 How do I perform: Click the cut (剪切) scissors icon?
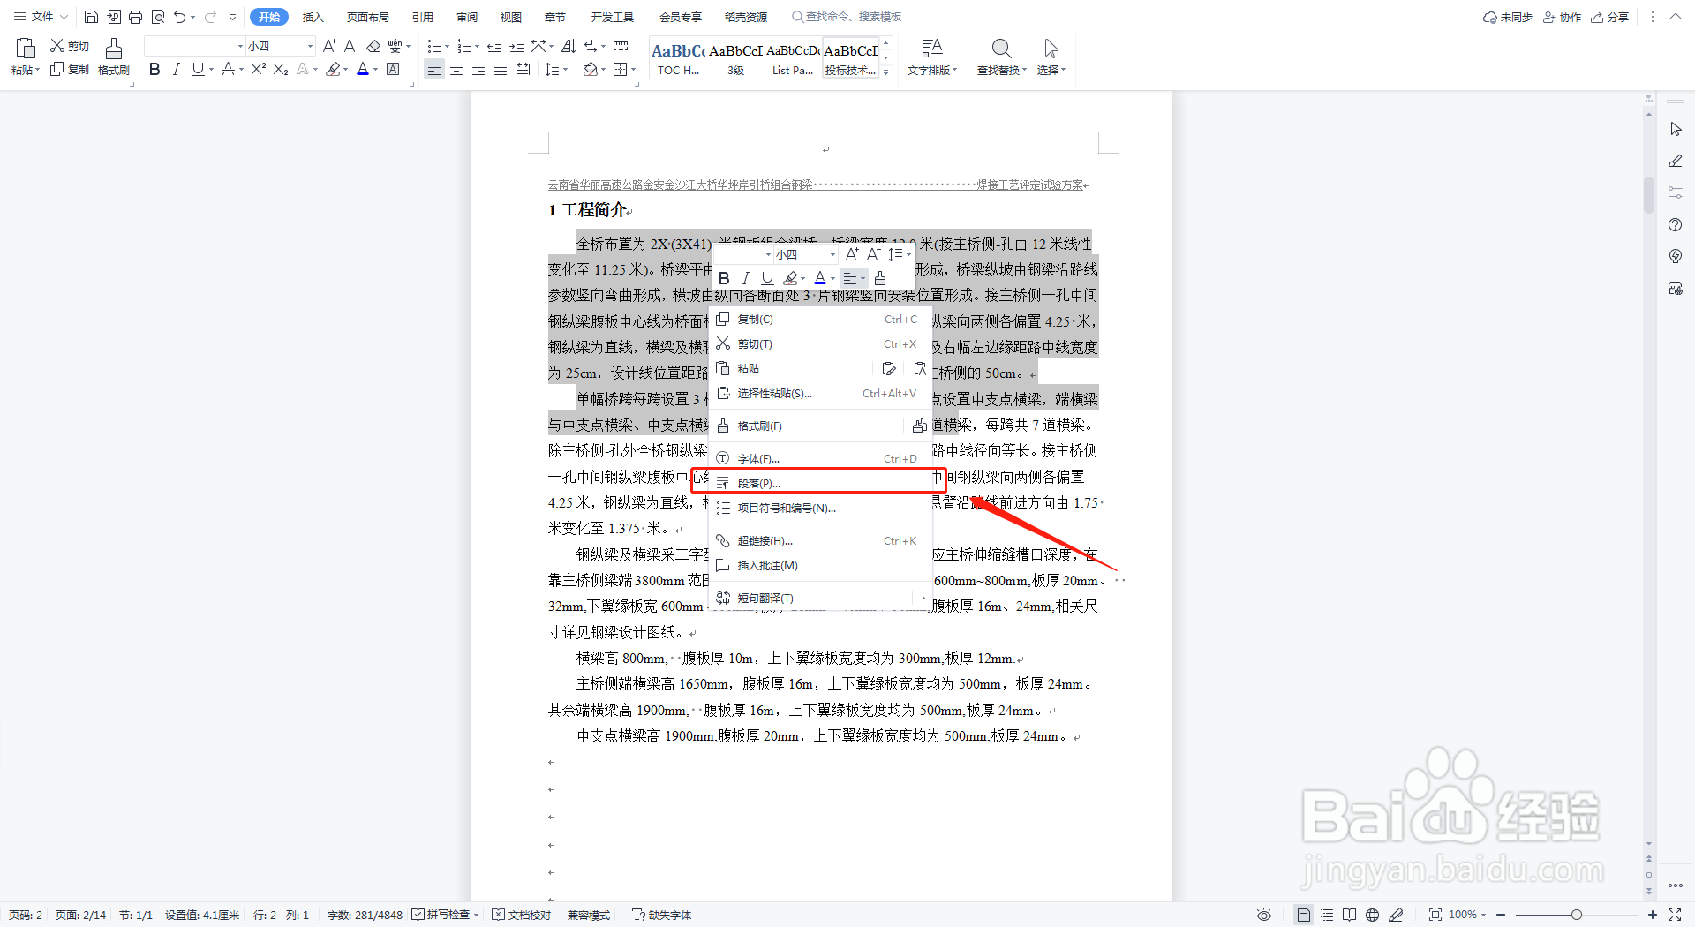pos(58,45)
